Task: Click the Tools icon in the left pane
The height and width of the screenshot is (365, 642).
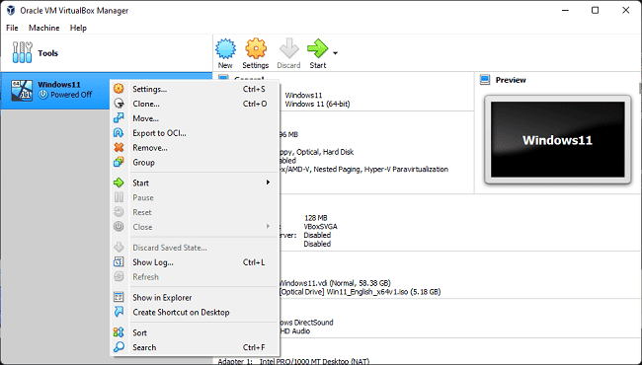Action: point(22,52)
